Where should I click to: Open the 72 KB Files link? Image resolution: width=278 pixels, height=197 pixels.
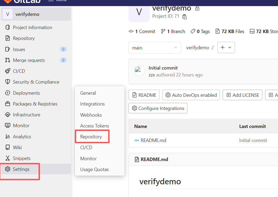[230, 31]
